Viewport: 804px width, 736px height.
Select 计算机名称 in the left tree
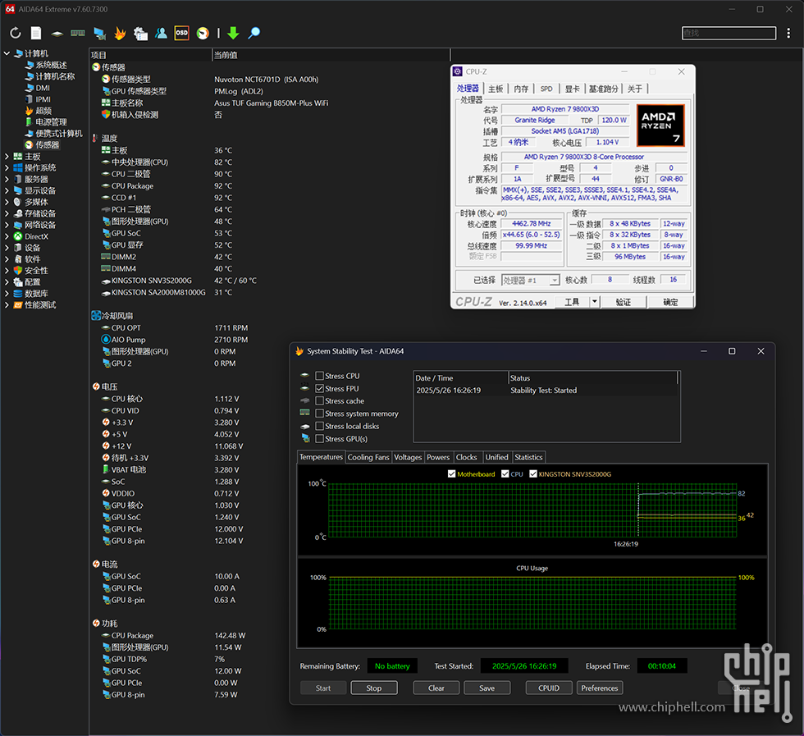pos(56,76)
